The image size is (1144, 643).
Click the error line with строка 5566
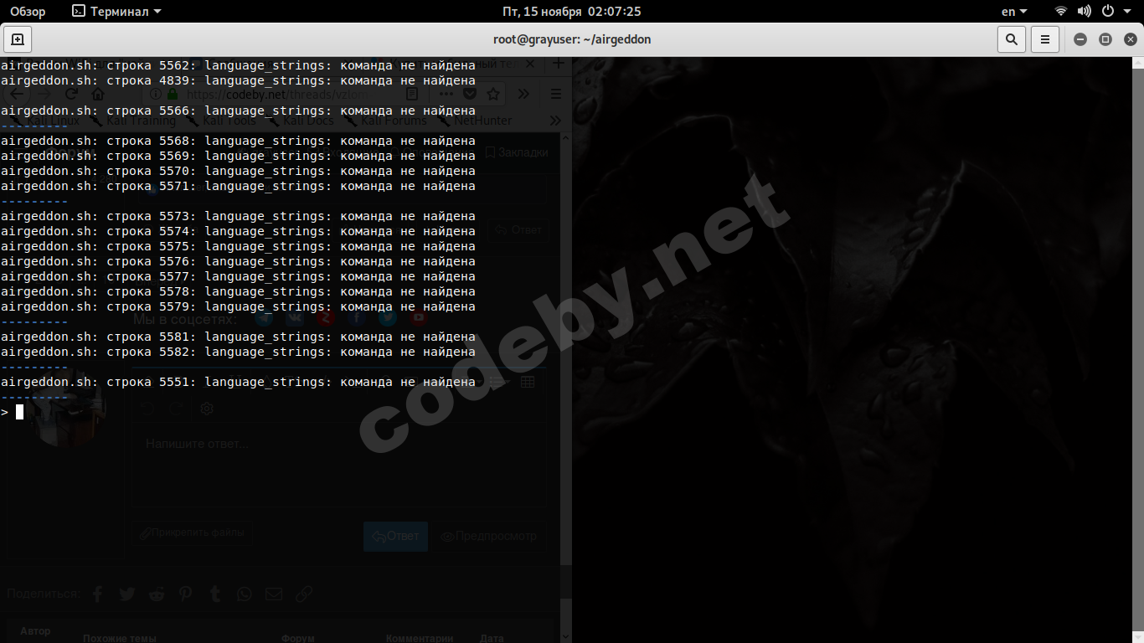click(x=238, y=111)
